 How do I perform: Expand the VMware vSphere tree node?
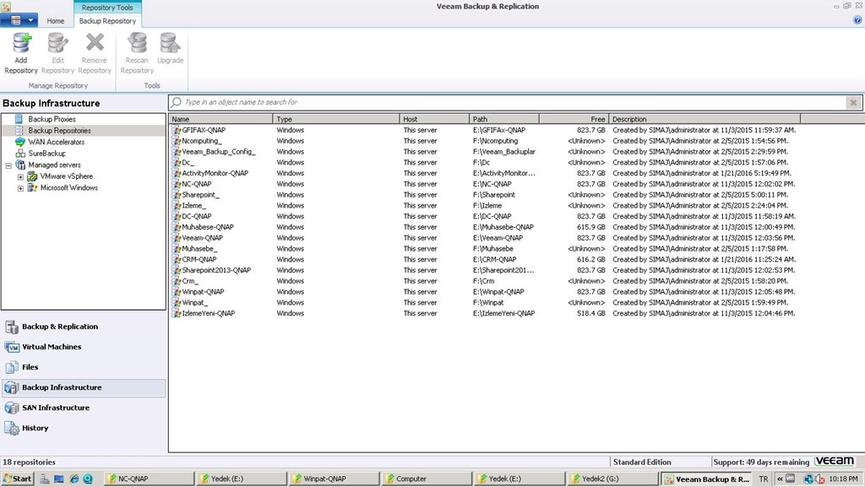click(x=20, y=177)
